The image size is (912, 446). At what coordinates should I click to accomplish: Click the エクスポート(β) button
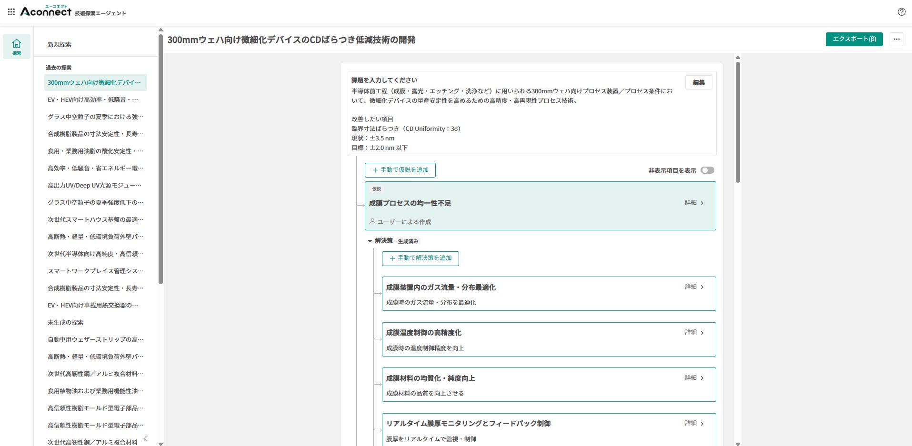coord(854,39)
